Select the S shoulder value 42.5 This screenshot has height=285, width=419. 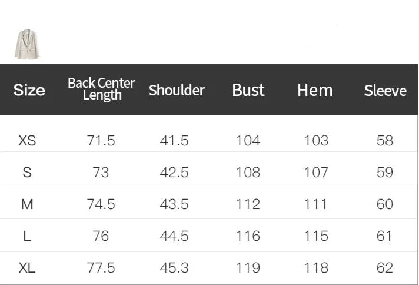(174, 173)
